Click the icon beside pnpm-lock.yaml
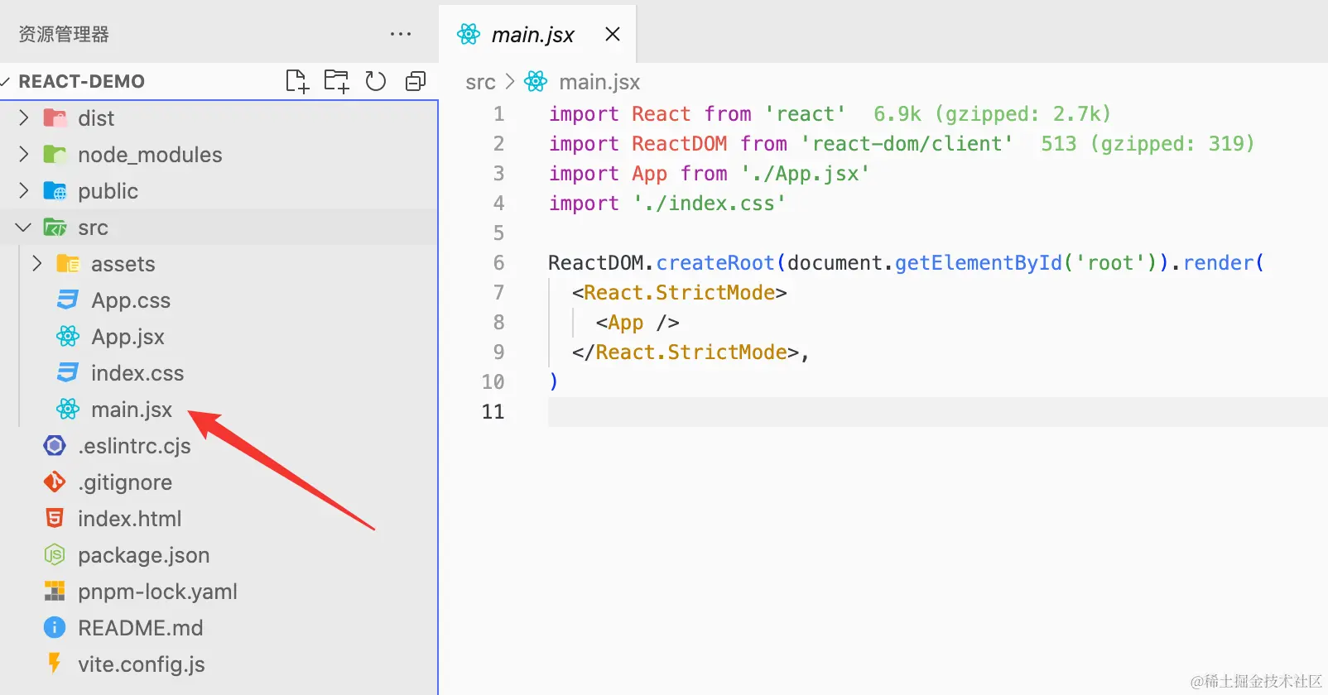Image resolution: width=1328 pixels, height=695 pixels. 55,592
